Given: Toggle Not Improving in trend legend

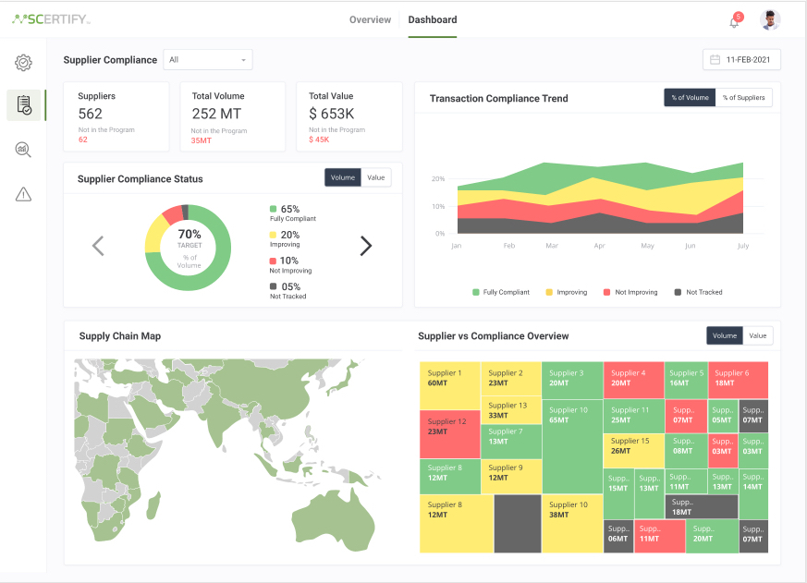Looking at the screenshot, I should 630,292.
